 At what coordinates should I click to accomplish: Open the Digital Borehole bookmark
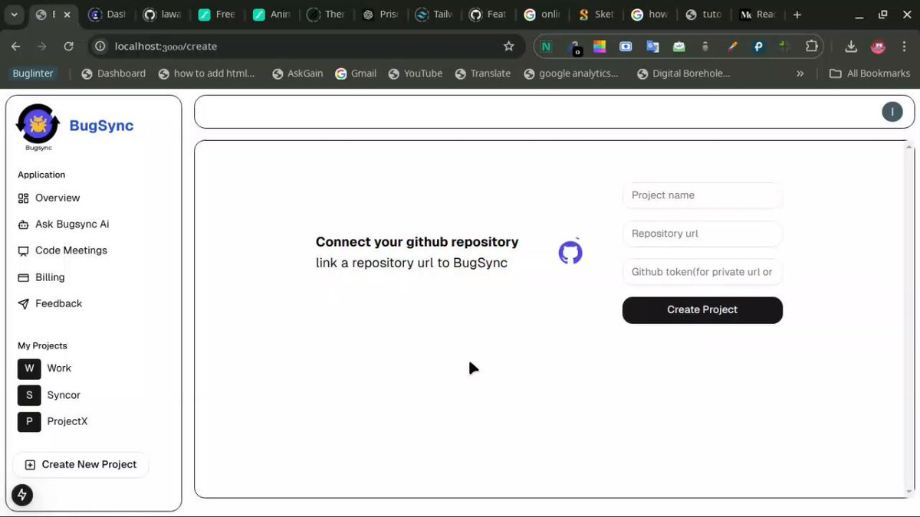tap(683, 74)
